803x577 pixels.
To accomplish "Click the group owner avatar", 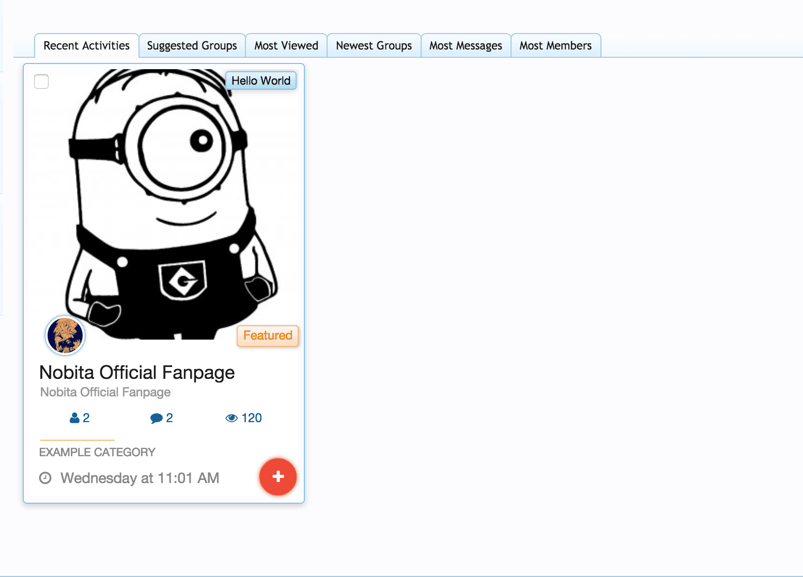I will [x=65, y=335].
